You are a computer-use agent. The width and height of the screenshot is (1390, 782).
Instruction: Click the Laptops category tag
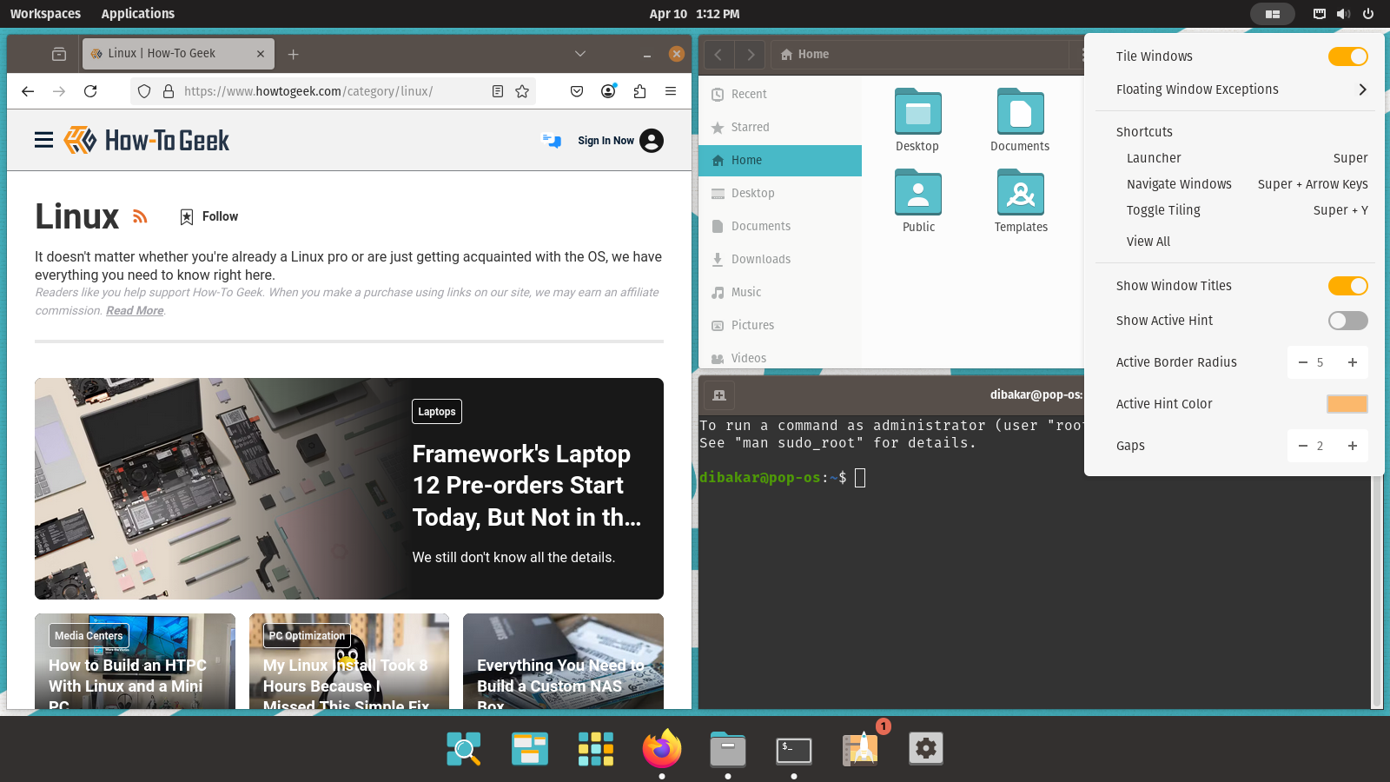tap(437, 412)
